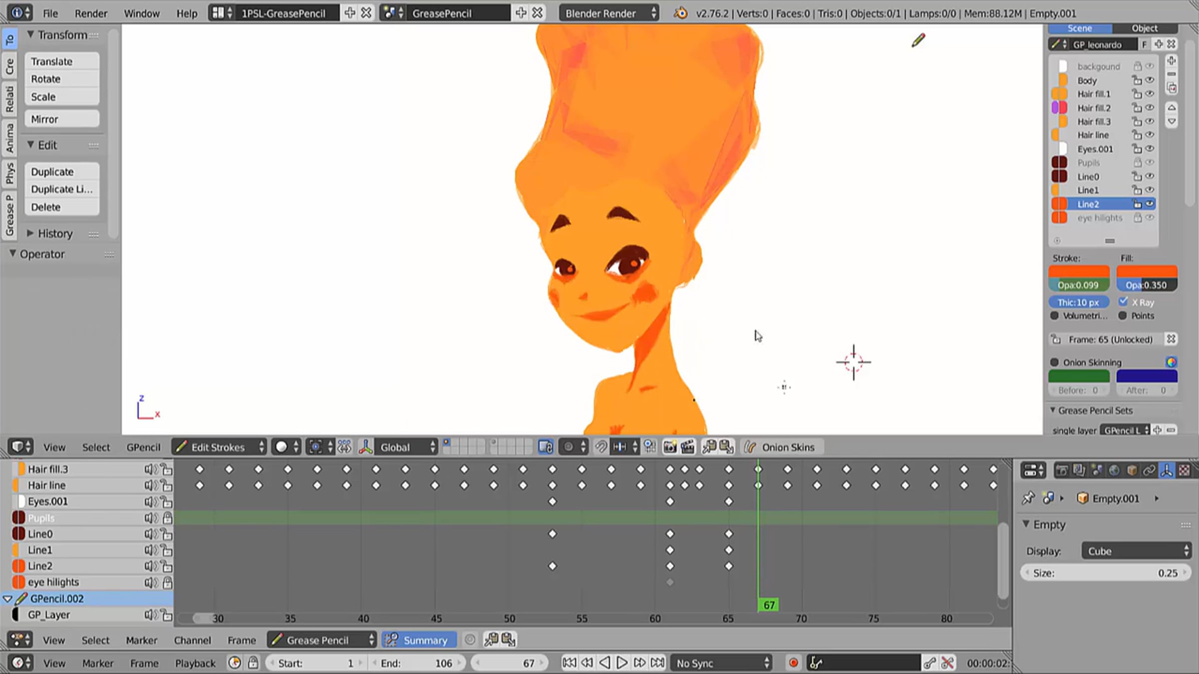
Task: Hide the Hair line layer
Action: 1150,135
